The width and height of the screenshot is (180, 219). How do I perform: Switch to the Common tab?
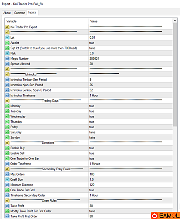(19, 13)
